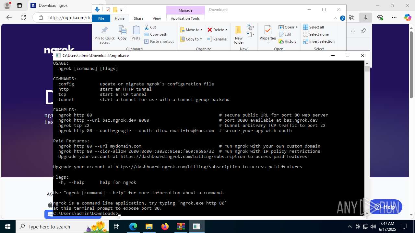Click the Copy icon in the Clipboard group
Image resolution: width=415 pixels, height=233 pixels.
click(122, 33)
